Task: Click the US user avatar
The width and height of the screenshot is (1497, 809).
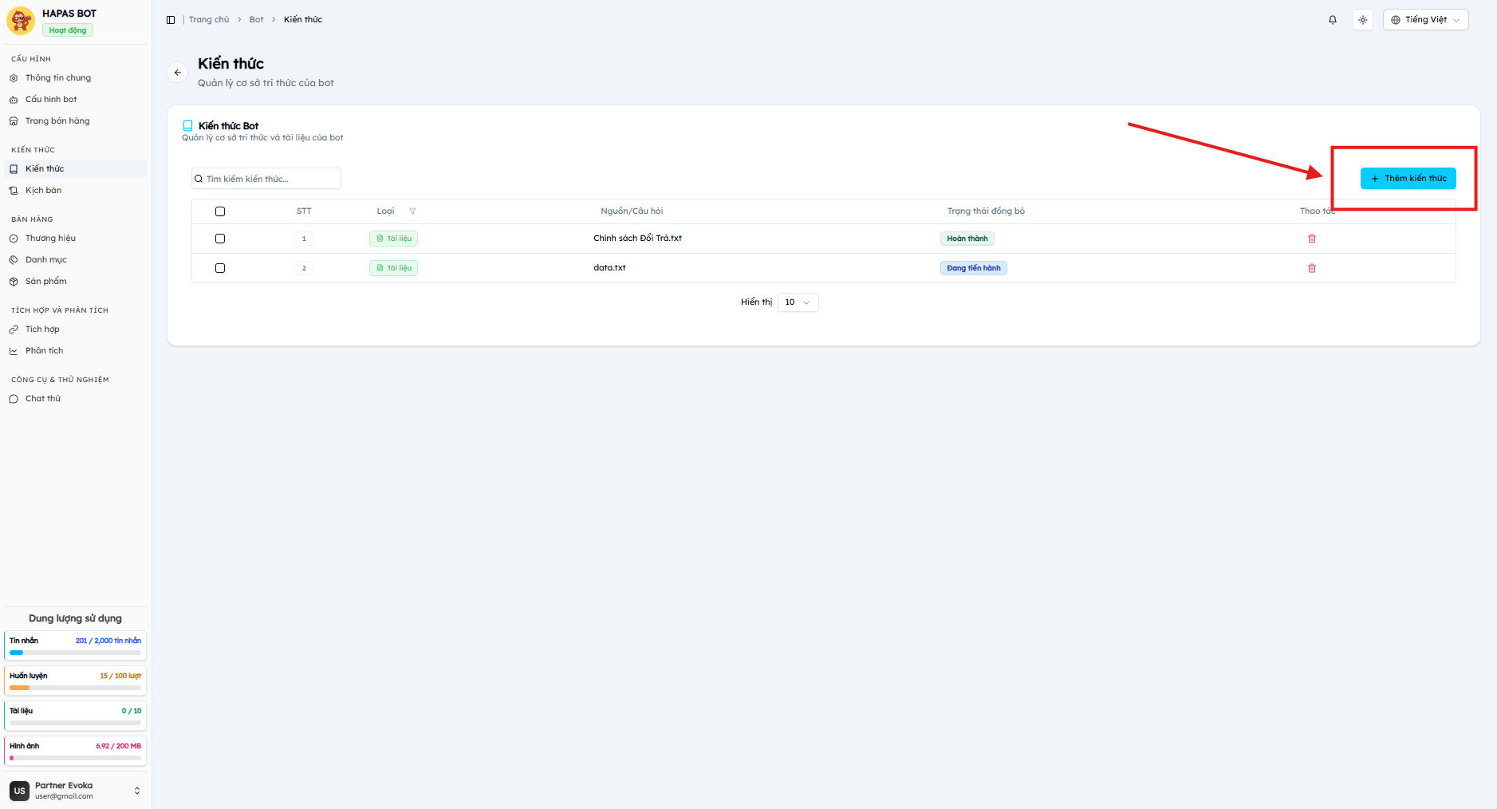Action: [20, 791]
